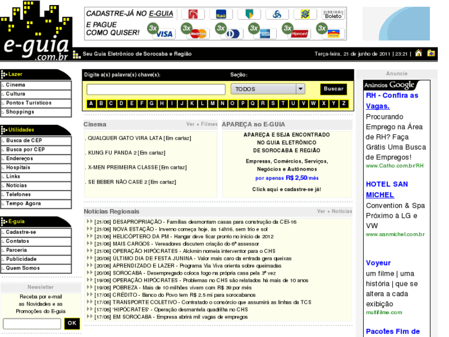The height and width of the screenshot is (337, 449).
Task: Open Tempo Agora menu item
Action: [36, 203]
